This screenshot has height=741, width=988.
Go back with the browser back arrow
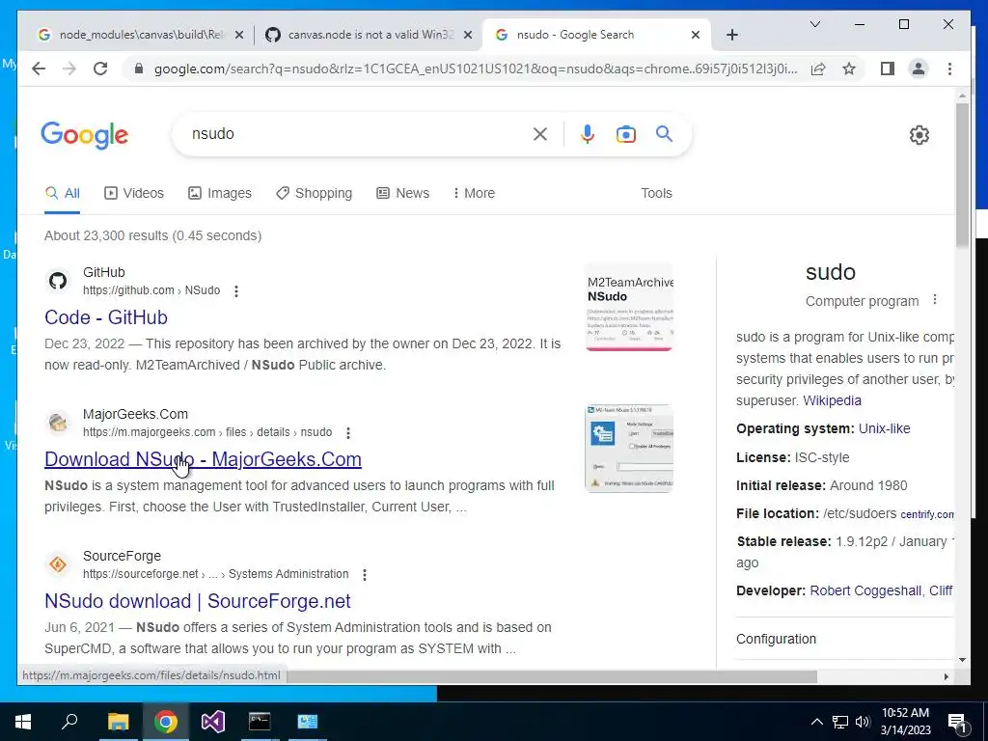click(39, 69)
